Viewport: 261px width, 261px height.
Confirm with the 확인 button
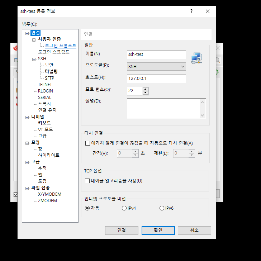coord(158,231)
